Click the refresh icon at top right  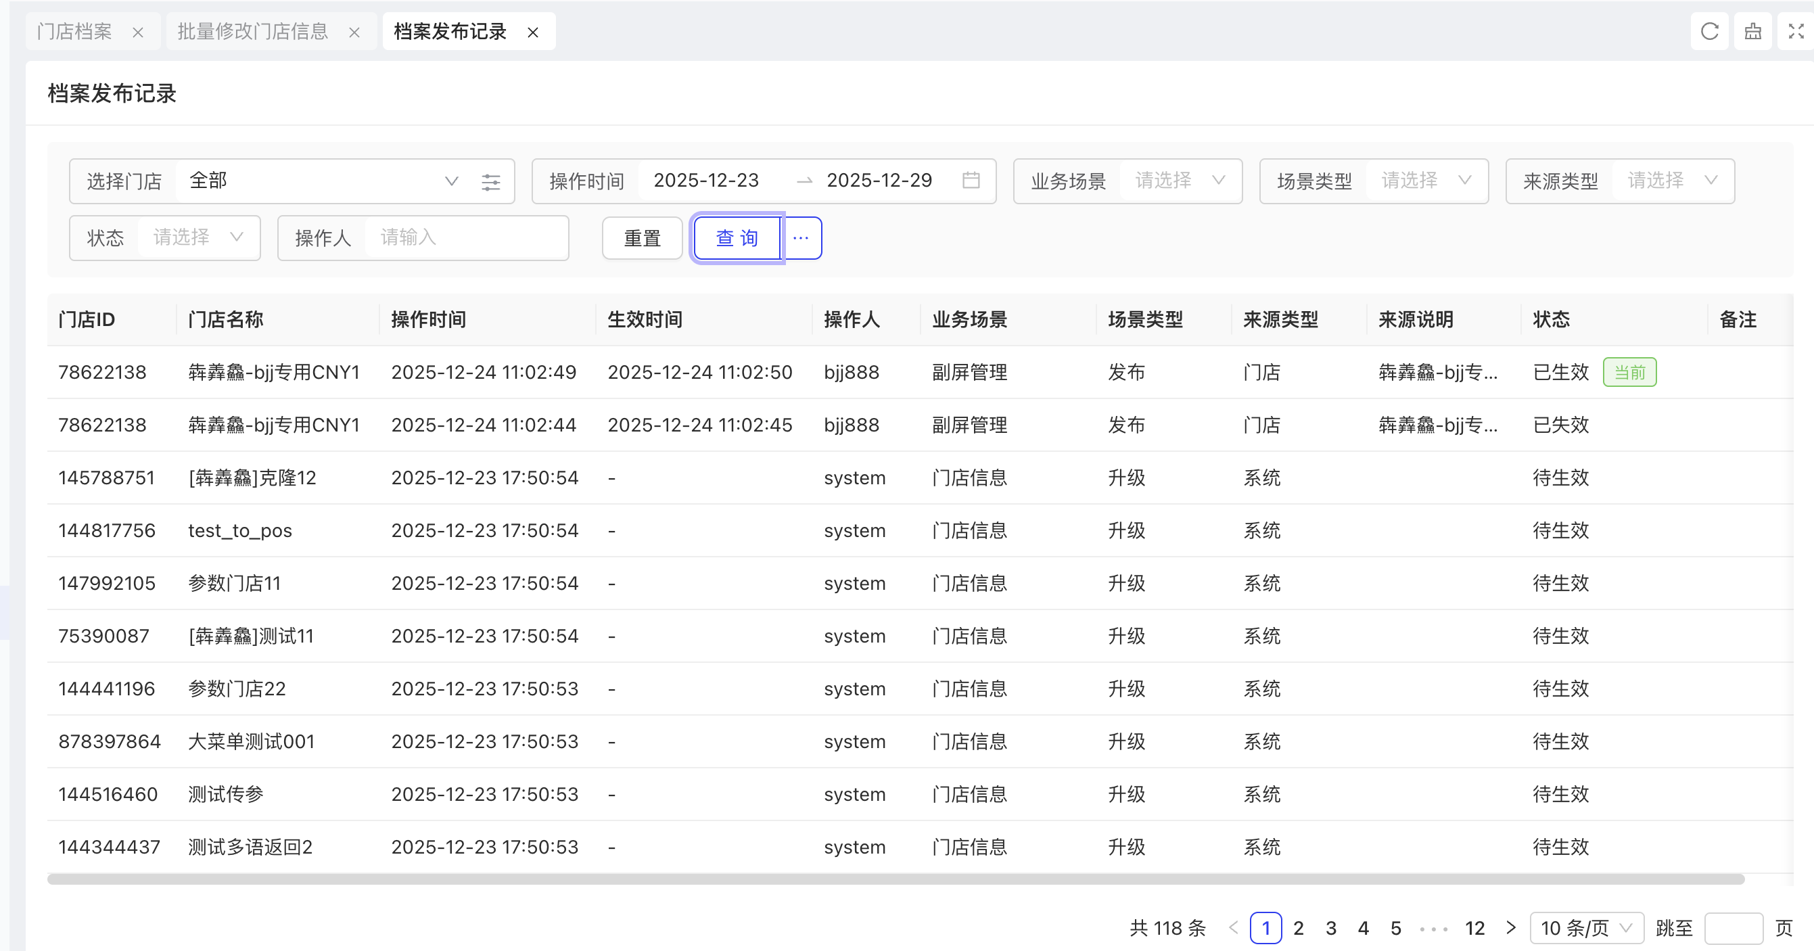point(1709,32)
